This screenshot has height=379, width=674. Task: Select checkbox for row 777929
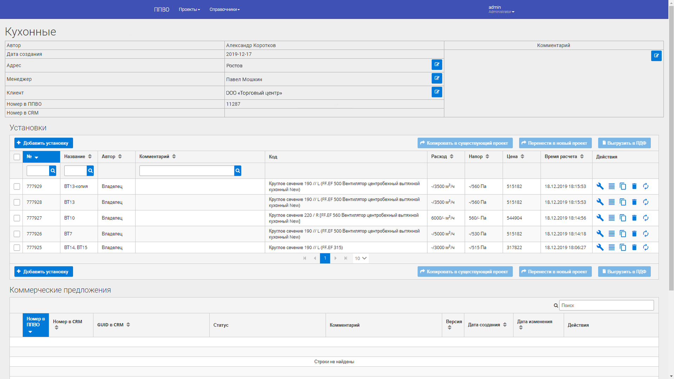pyautogui.click(x=17, y=186)
